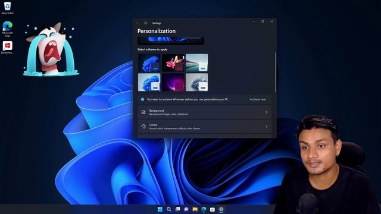This screenshot has width=381, height=214.
Task: Open File Explorer from the taskbar
Action: [195, 209]
